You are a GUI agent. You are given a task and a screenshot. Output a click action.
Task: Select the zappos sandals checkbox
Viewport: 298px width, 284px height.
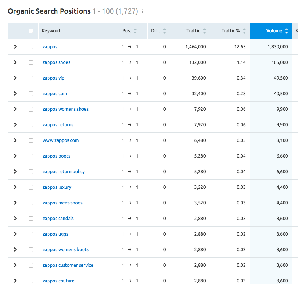coord(31,219)
